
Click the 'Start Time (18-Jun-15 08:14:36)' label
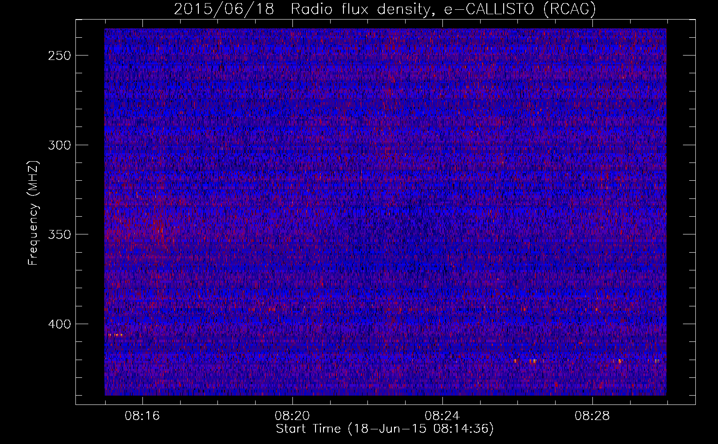[385, 429]
